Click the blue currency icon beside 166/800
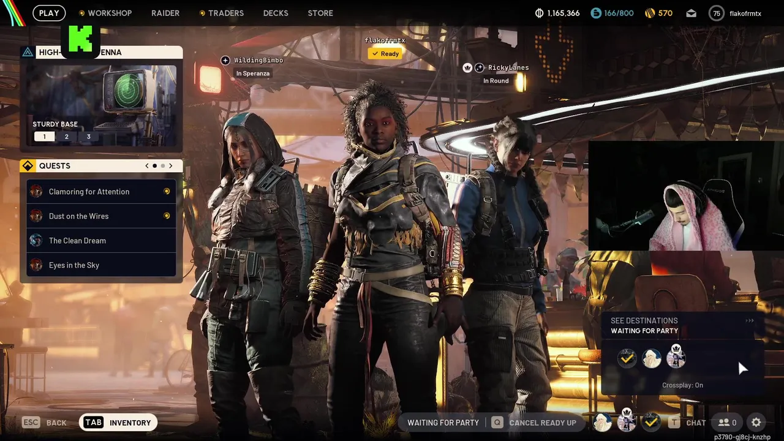784x441 pixels. pos(595,13)
